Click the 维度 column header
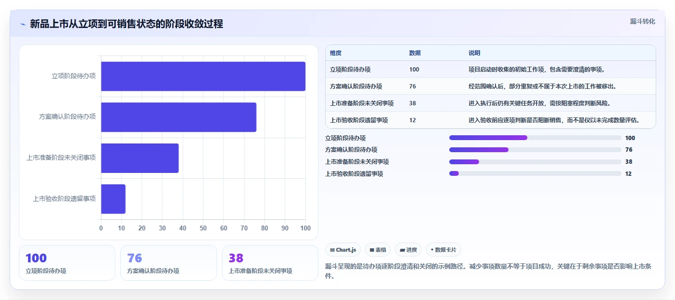This screenshot has height=300, width=675. coord(336,53)
